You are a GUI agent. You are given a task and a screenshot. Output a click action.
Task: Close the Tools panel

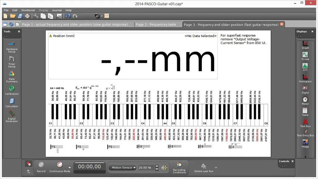point(19,31)
